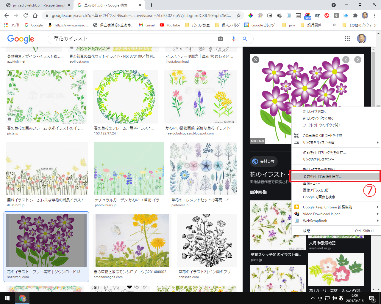Screen dimensions: 381x304
Task: Open the notification center icon
Action: pos(371,298)
